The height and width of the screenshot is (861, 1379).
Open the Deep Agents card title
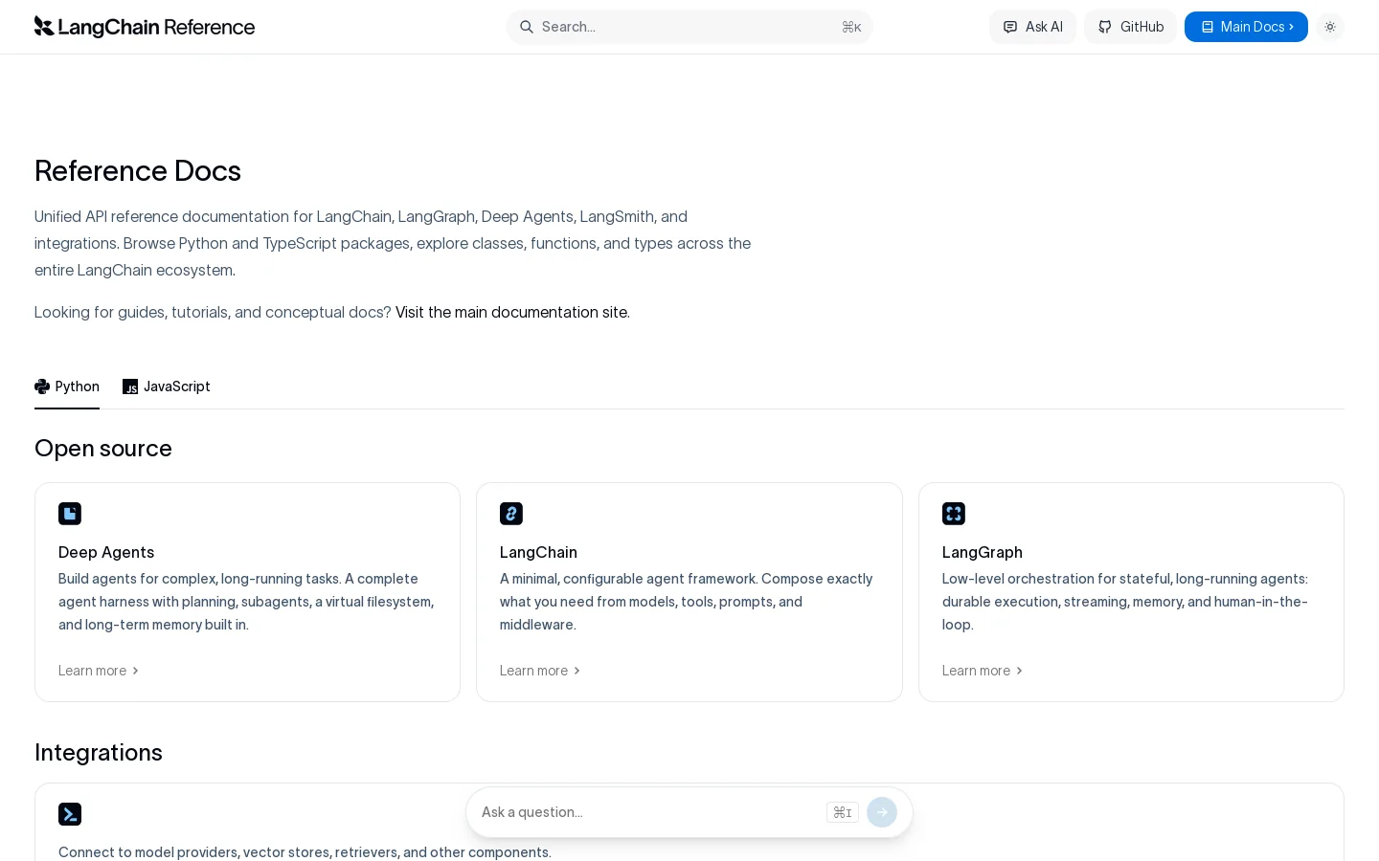coord(106,552)
